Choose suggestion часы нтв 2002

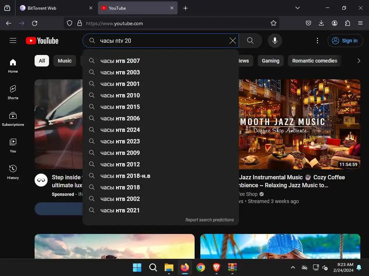tap(161, 199)
